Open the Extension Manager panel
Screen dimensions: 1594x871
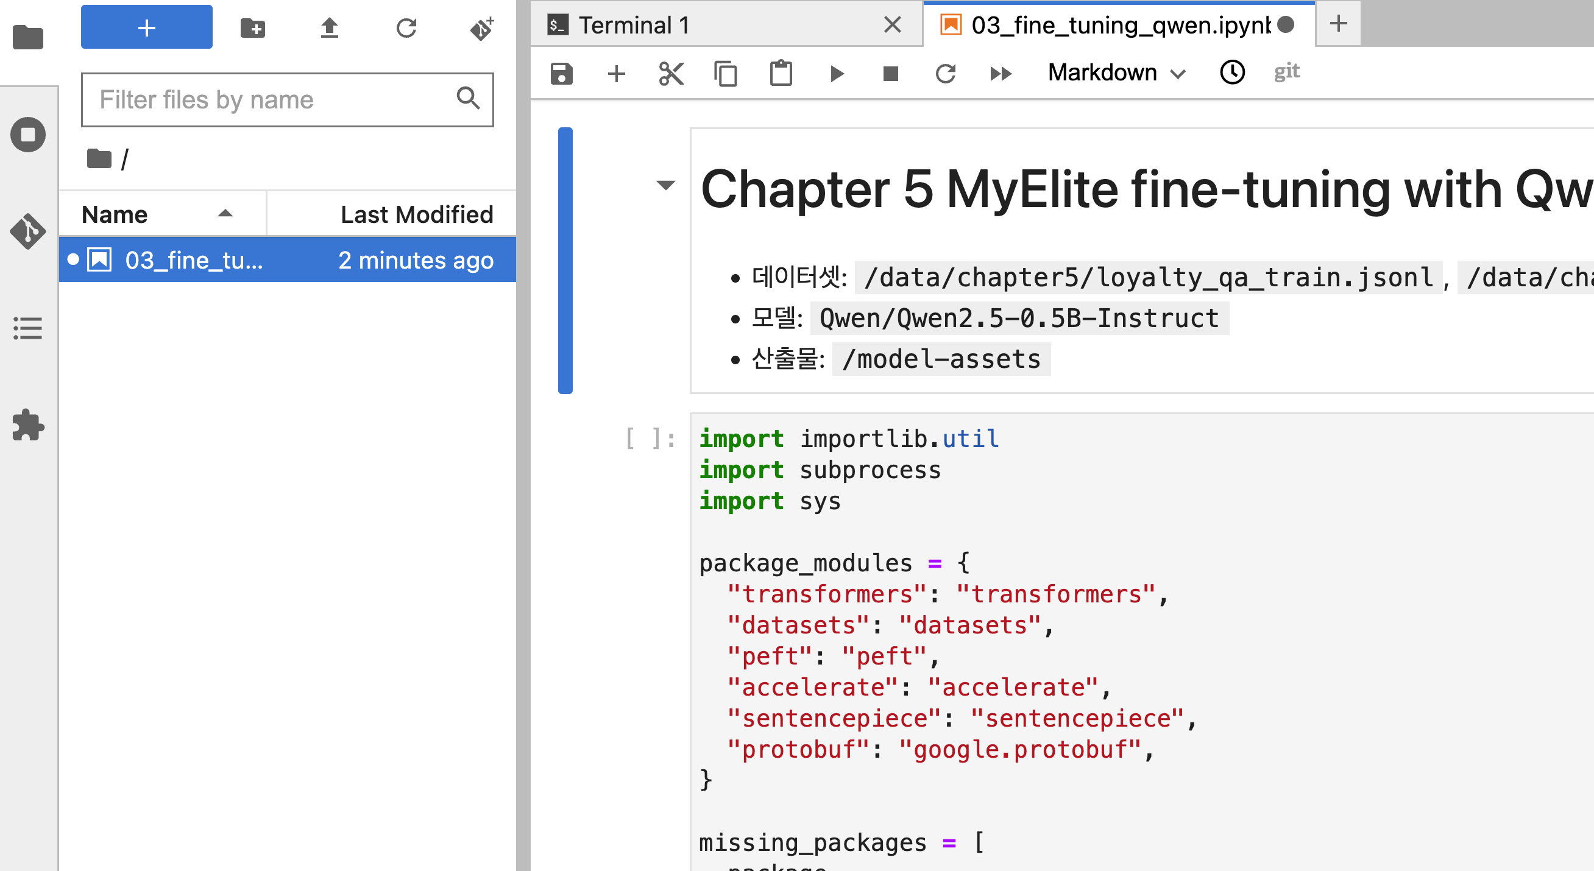tap(28, 425)
